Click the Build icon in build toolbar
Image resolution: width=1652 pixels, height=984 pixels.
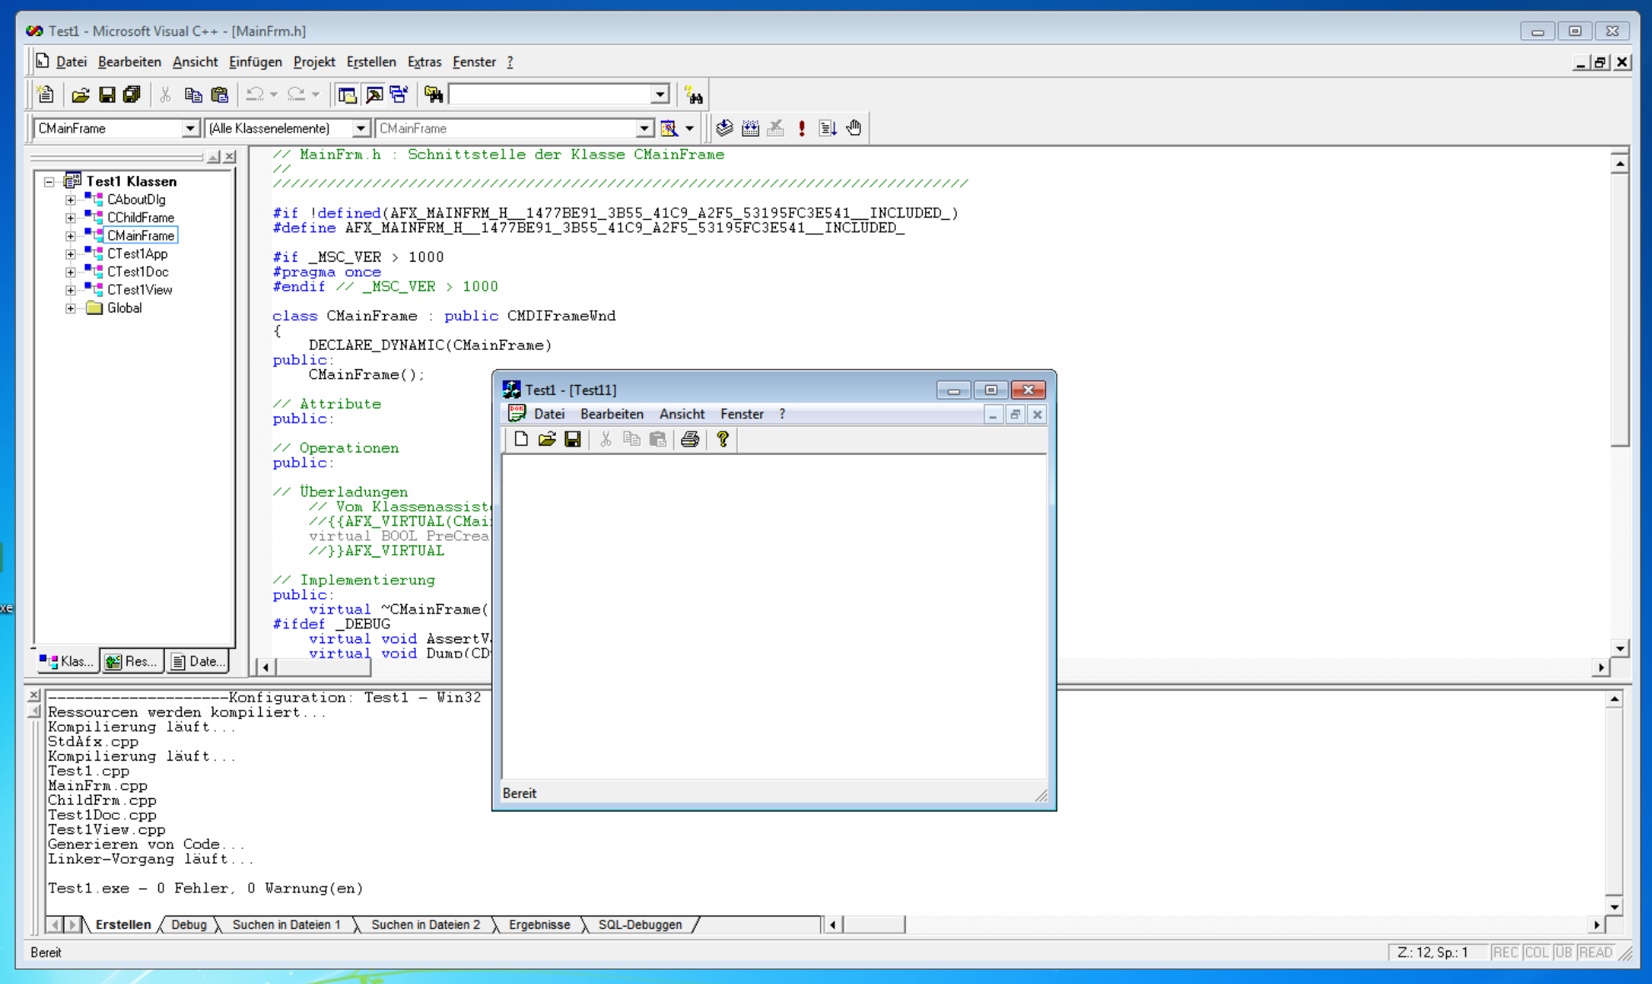click(750, 128)
